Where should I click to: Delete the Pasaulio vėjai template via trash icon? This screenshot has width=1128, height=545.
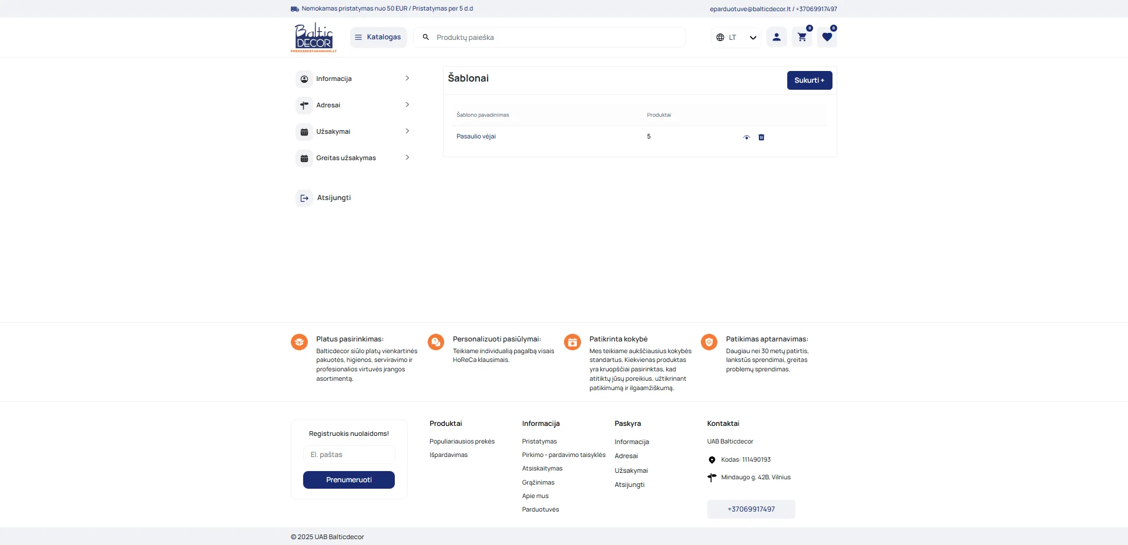761,137
